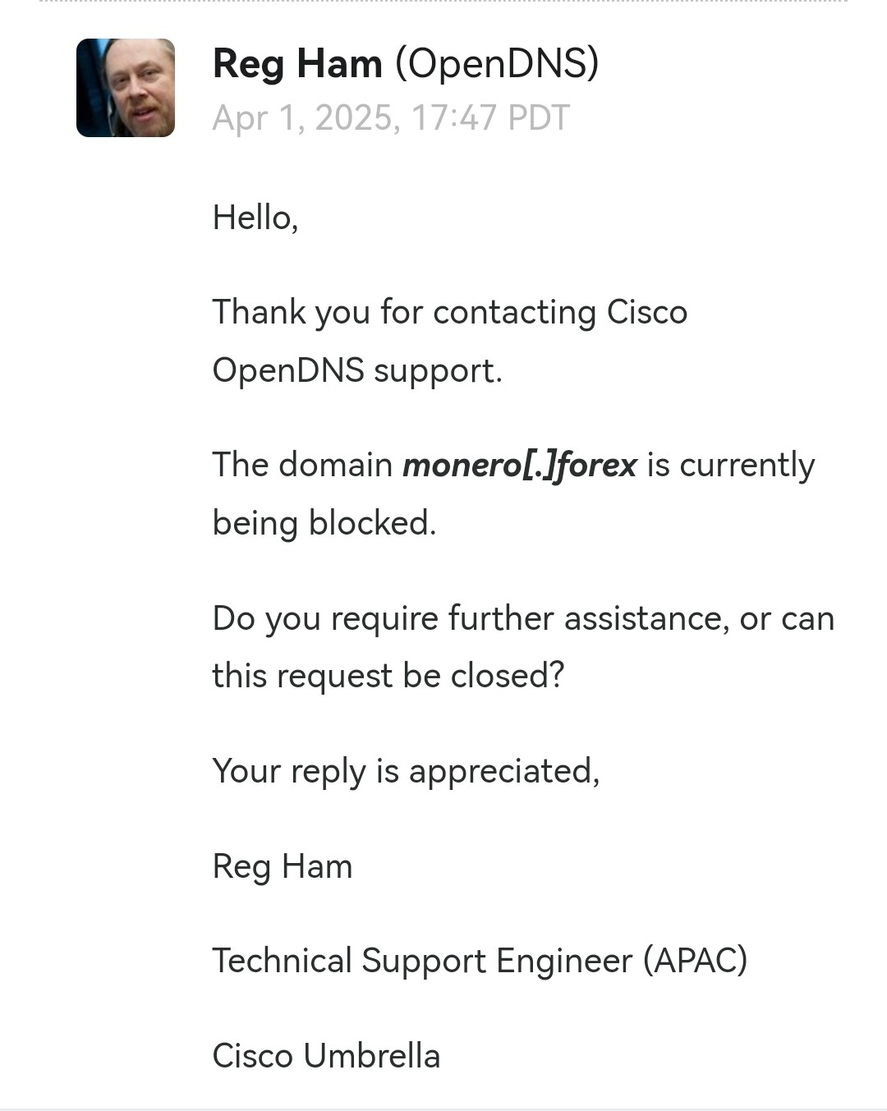Select the bold domain monero[.]forex
The image size is (887, 1111).
(520, 466)
